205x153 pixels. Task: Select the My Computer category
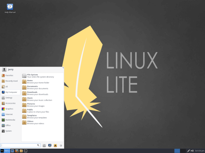[x=11, y=92]
